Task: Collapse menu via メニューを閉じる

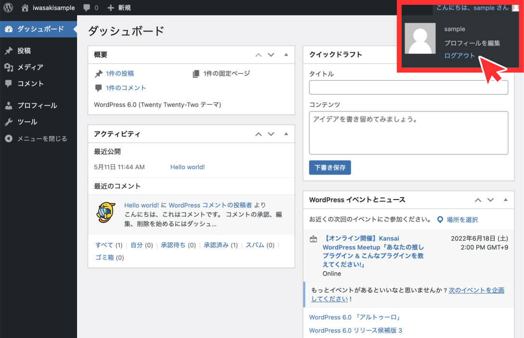Action: [39, 138]
